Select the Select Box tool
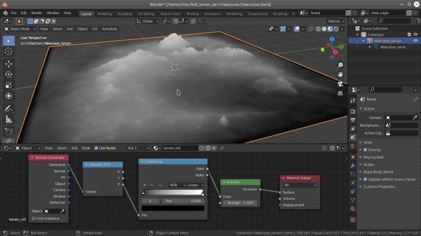This screenshot has height=236, width=421. [x=8, y=41]
